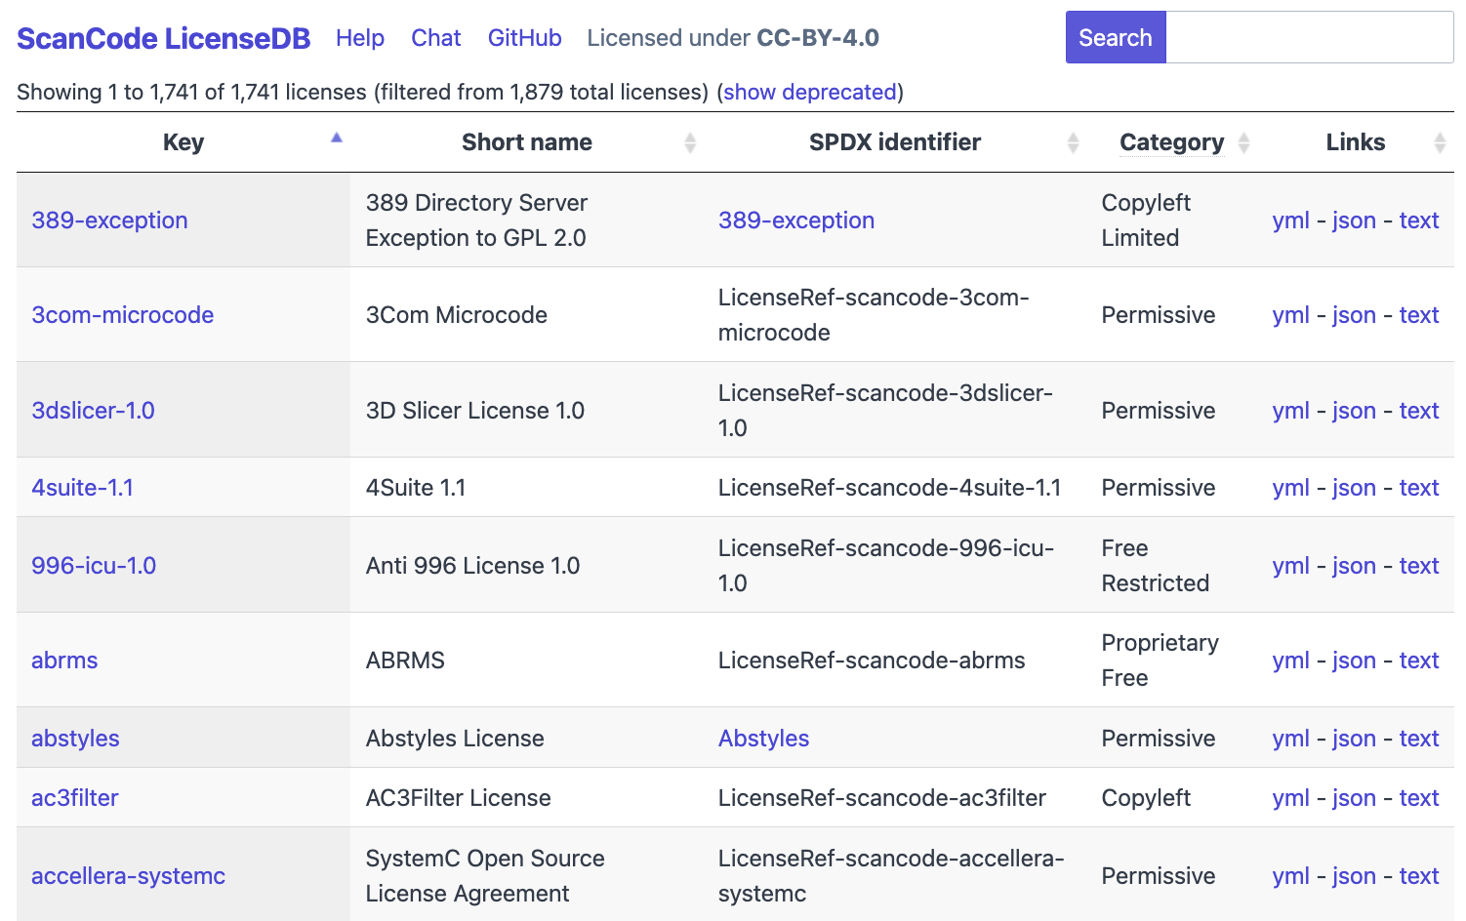Open the yml link for 3com-microcode
Screen dimensions: 1466x921
(x=1290, y=315)
